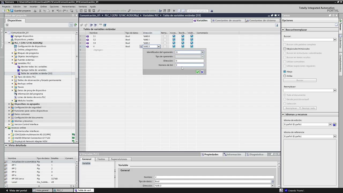343x193 pixels.
Task: Click the undo arrow icon
Action: point(58,11)
